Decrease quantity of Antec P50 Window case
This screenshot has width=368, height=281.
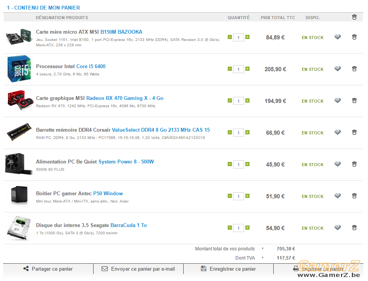tap(230, 196)
